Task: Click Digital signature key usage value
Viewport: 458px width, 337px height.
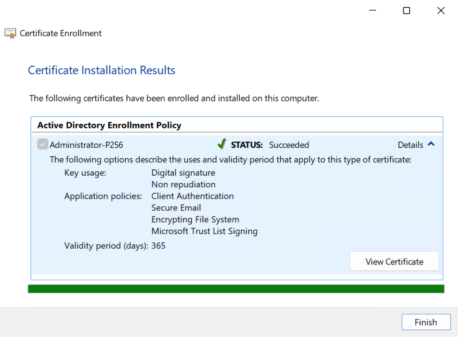Action: pos(183,173)
